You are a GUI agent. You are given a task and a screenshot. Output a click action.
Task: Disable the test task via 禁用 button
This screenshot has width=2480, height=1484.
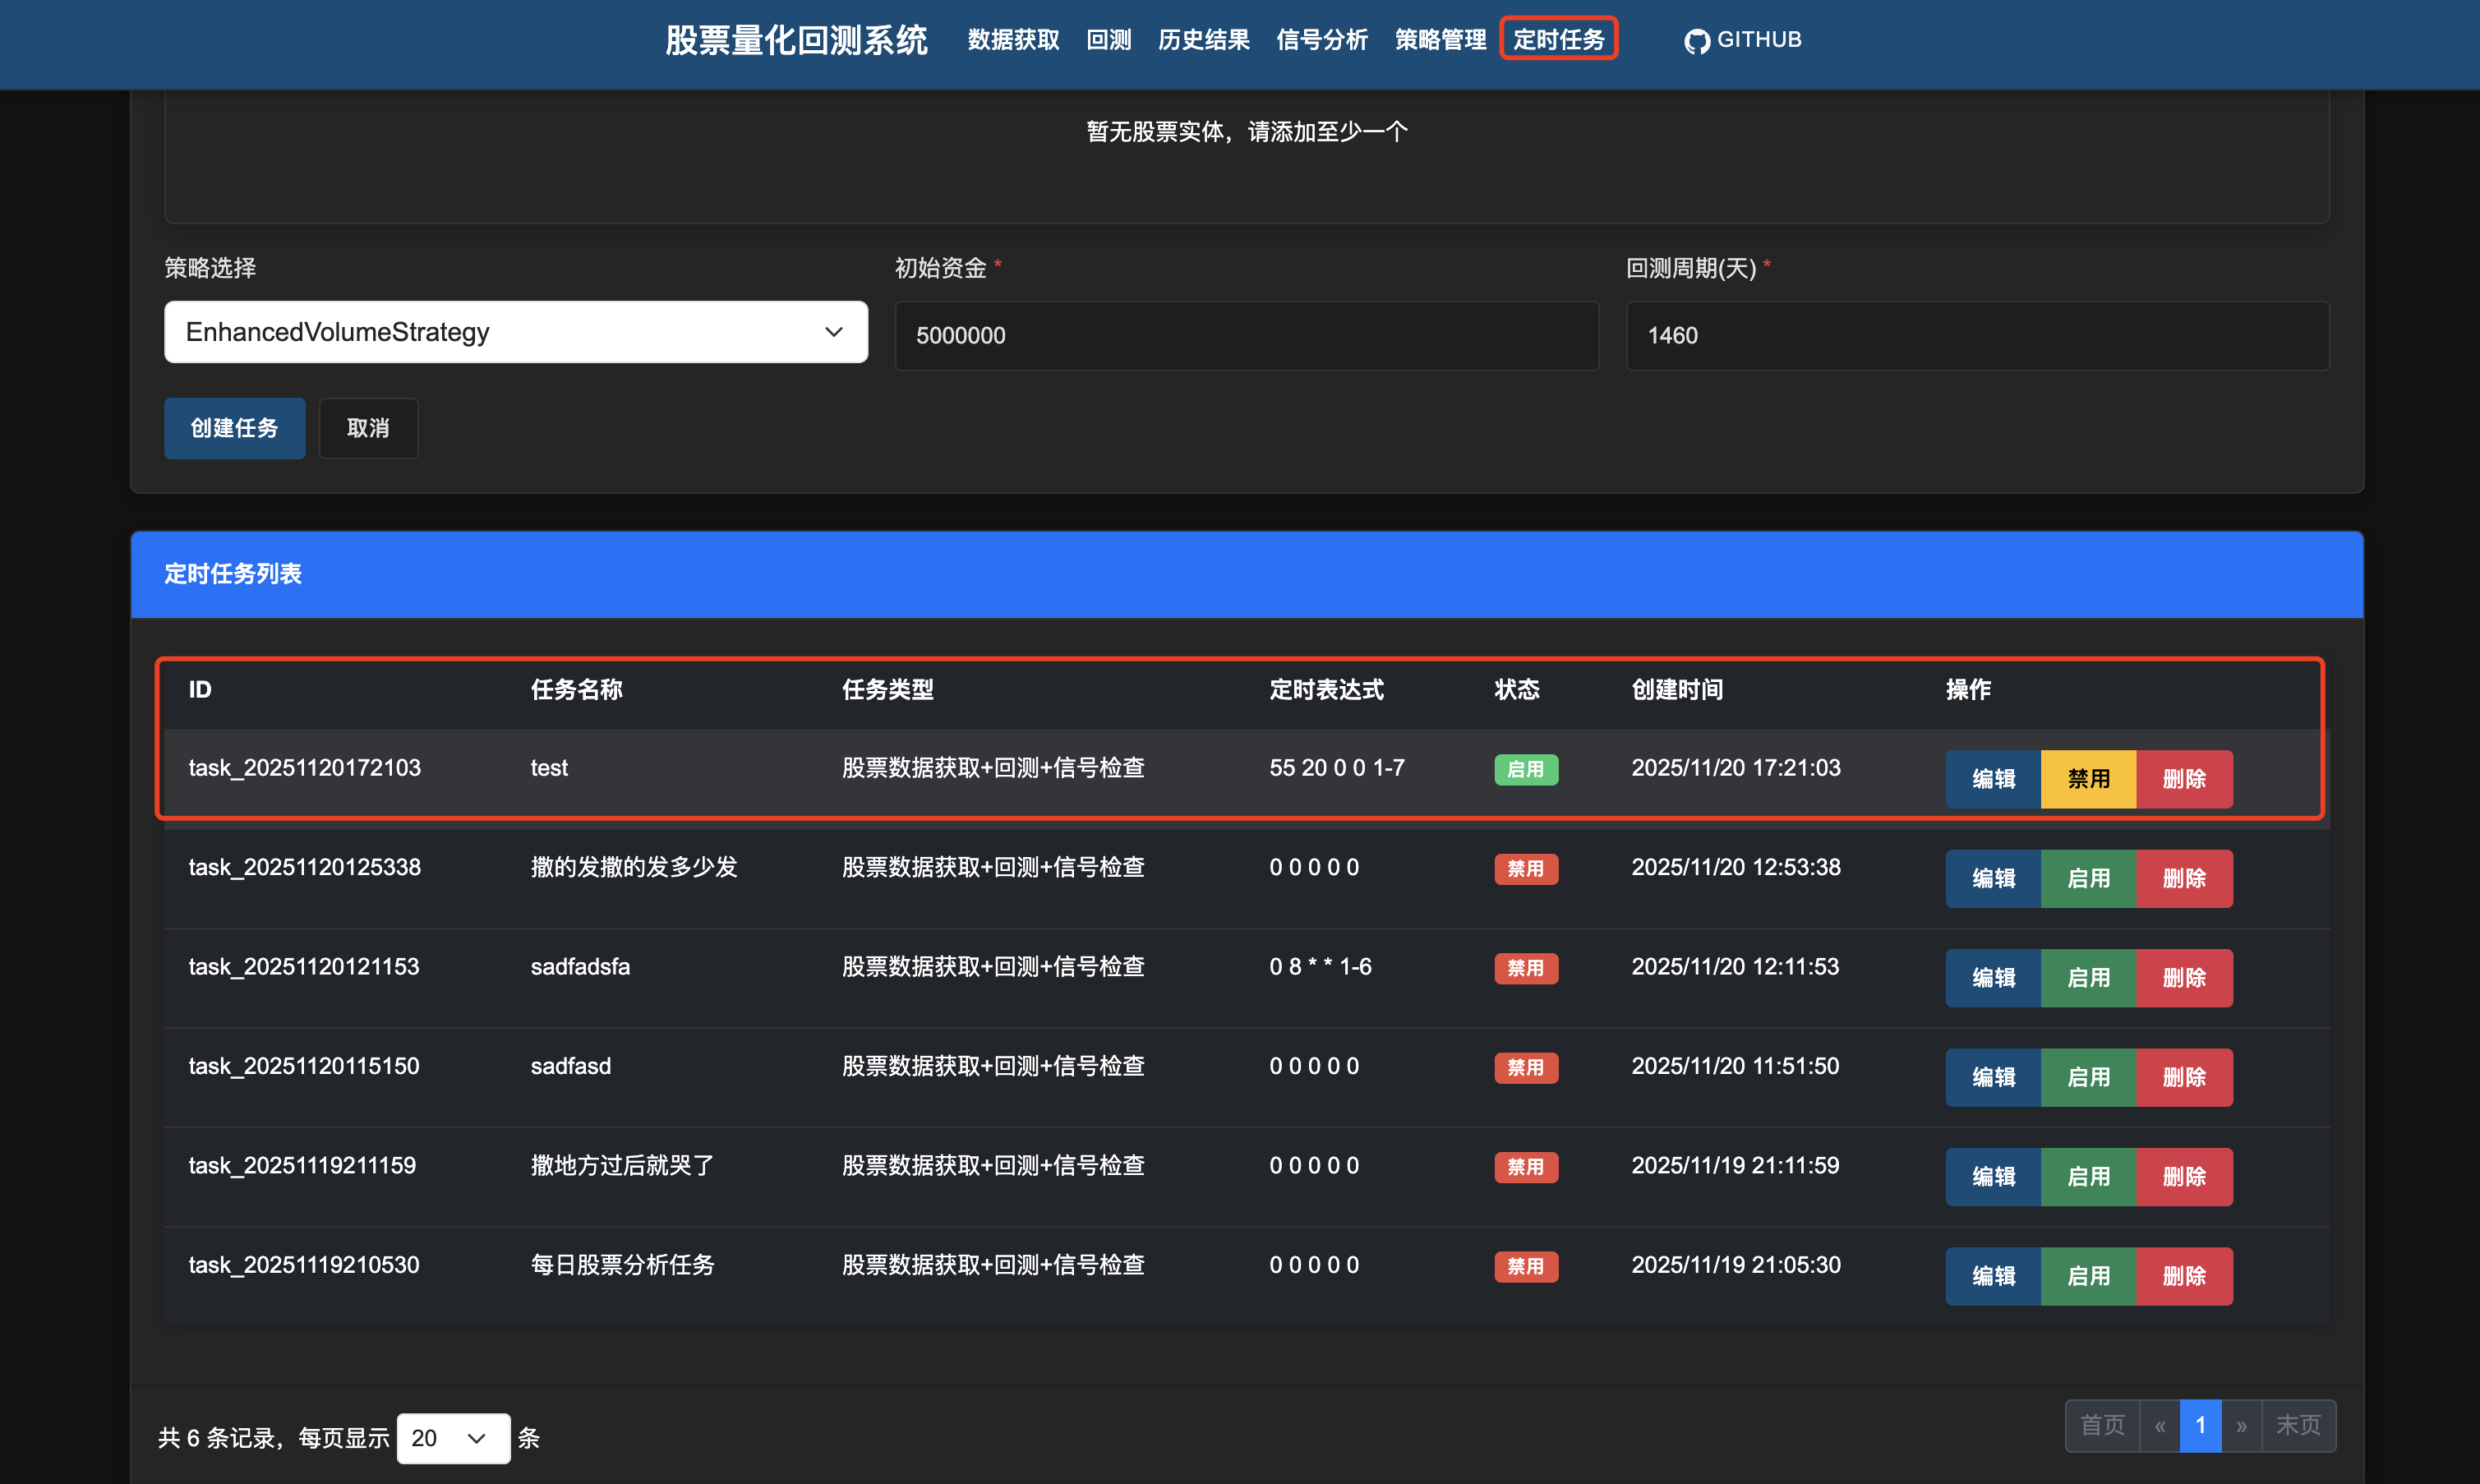(x=2087, y=779)
